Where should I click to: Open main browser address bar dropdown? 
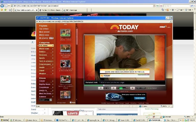click(154, 6)
